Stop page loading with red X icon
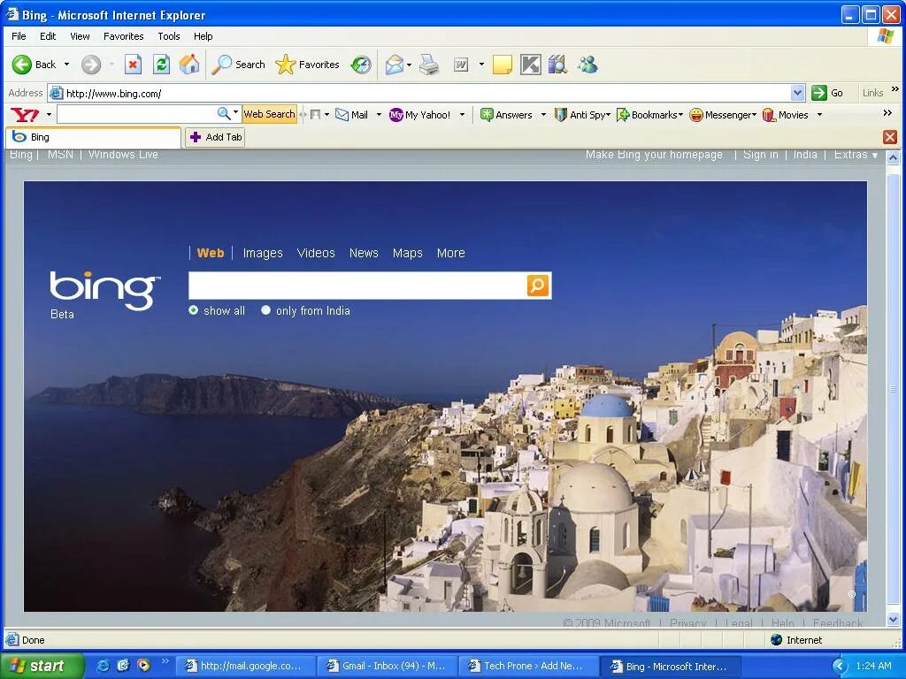The width and height of the screenshot is (906, 679). [x=133, y=65]
